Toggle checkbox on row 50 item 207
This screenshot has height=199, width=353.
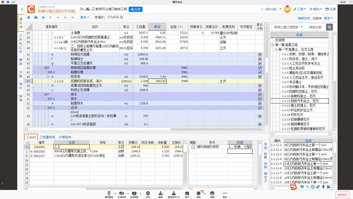click(x=260, y=95)
